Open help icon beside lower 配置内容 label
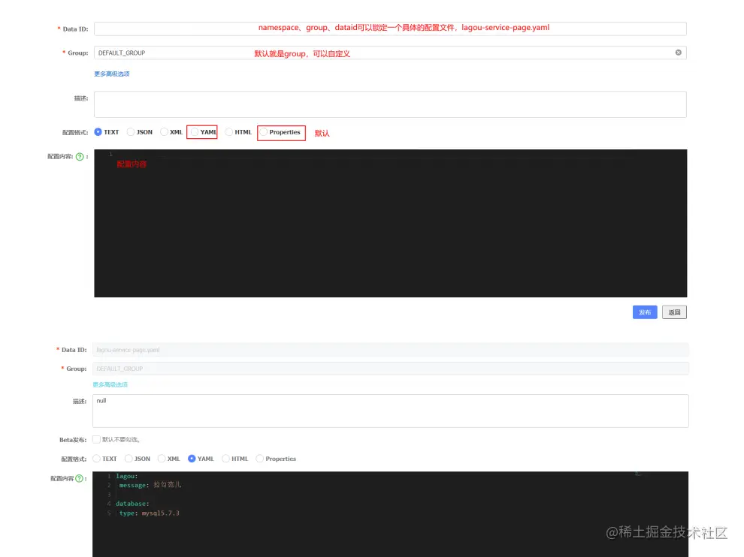This screenshot has width=744, height=557. [79, 479]
